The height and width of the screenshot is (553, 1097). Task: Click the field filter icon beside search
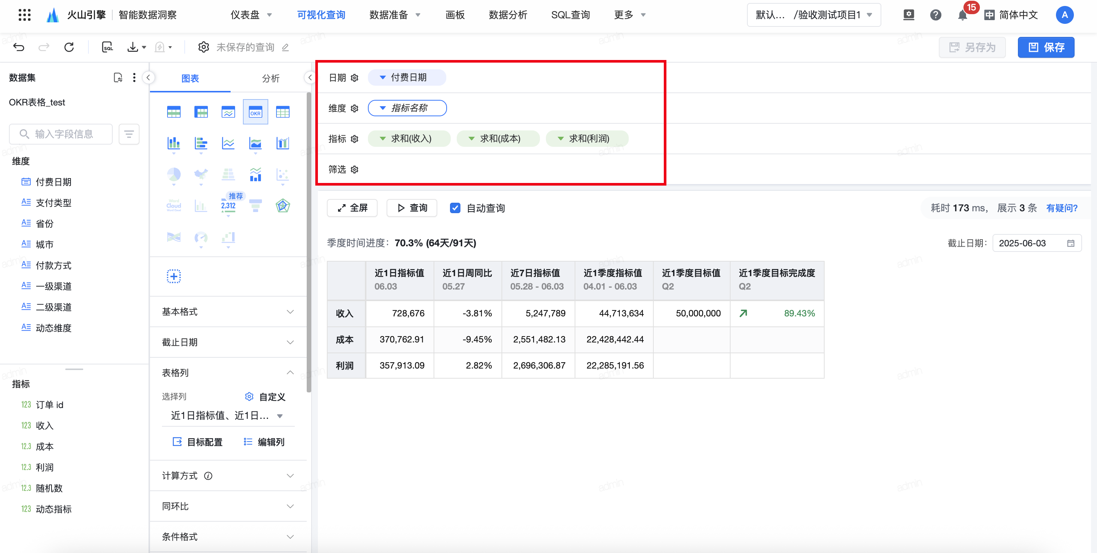coord(129,135)
